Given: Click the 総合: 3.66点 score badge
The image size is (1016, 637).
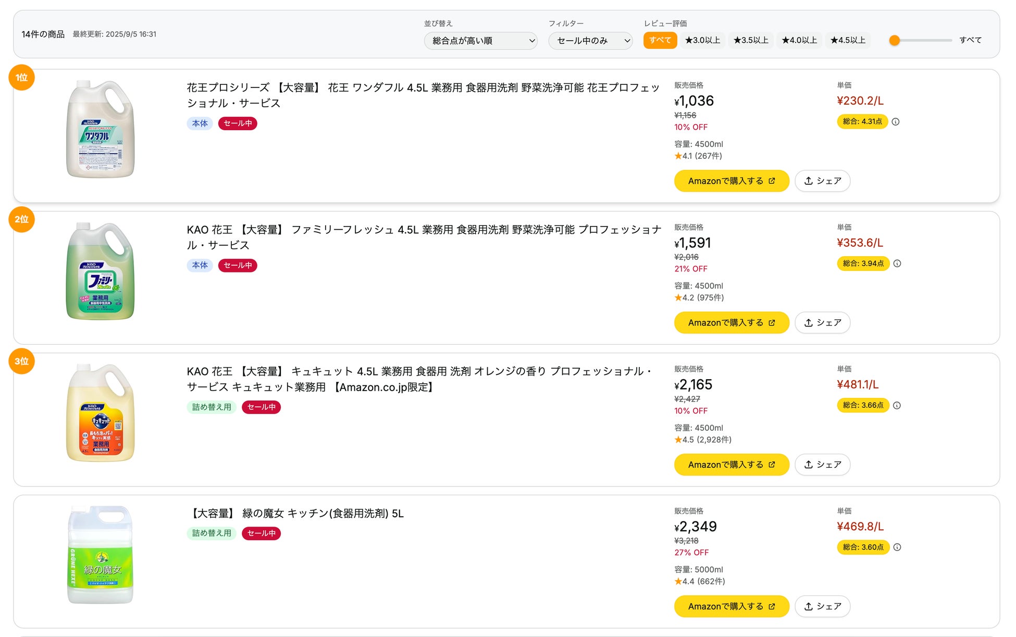Looking at the screenshot, I should 863,405.
